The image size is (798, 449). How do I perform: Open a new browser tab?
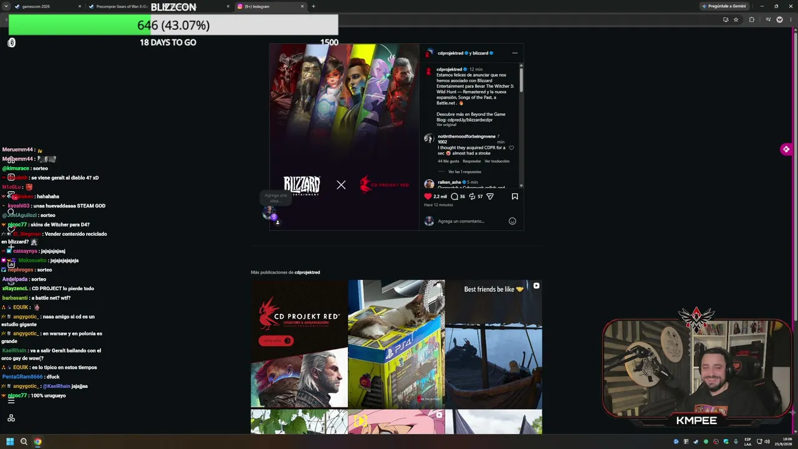[313, 6]
